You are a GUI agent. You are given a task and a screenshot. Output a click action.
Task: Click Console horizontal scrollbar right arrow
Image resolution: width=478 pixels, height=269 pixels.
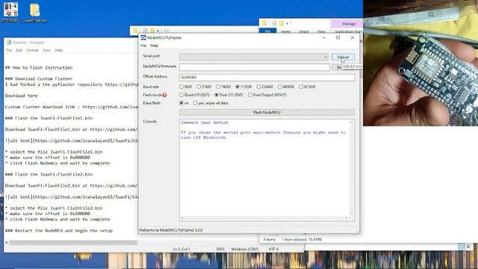click(347, 218)
